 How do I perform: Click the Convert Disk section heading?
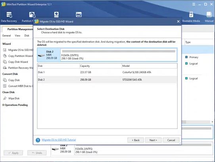(x=10, y=74)
